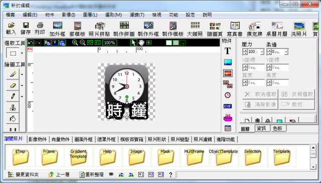Open the 濾鏡(T) menu
This screenshot has height=183, width=321.
(x=137, y=14)
